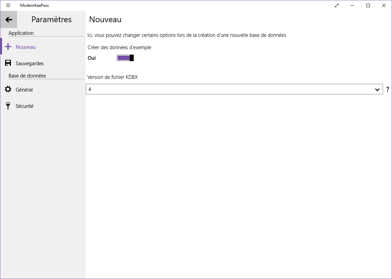Go back using the arrow button
Screen dimensions: 392x279
click(x=9, y=19)
